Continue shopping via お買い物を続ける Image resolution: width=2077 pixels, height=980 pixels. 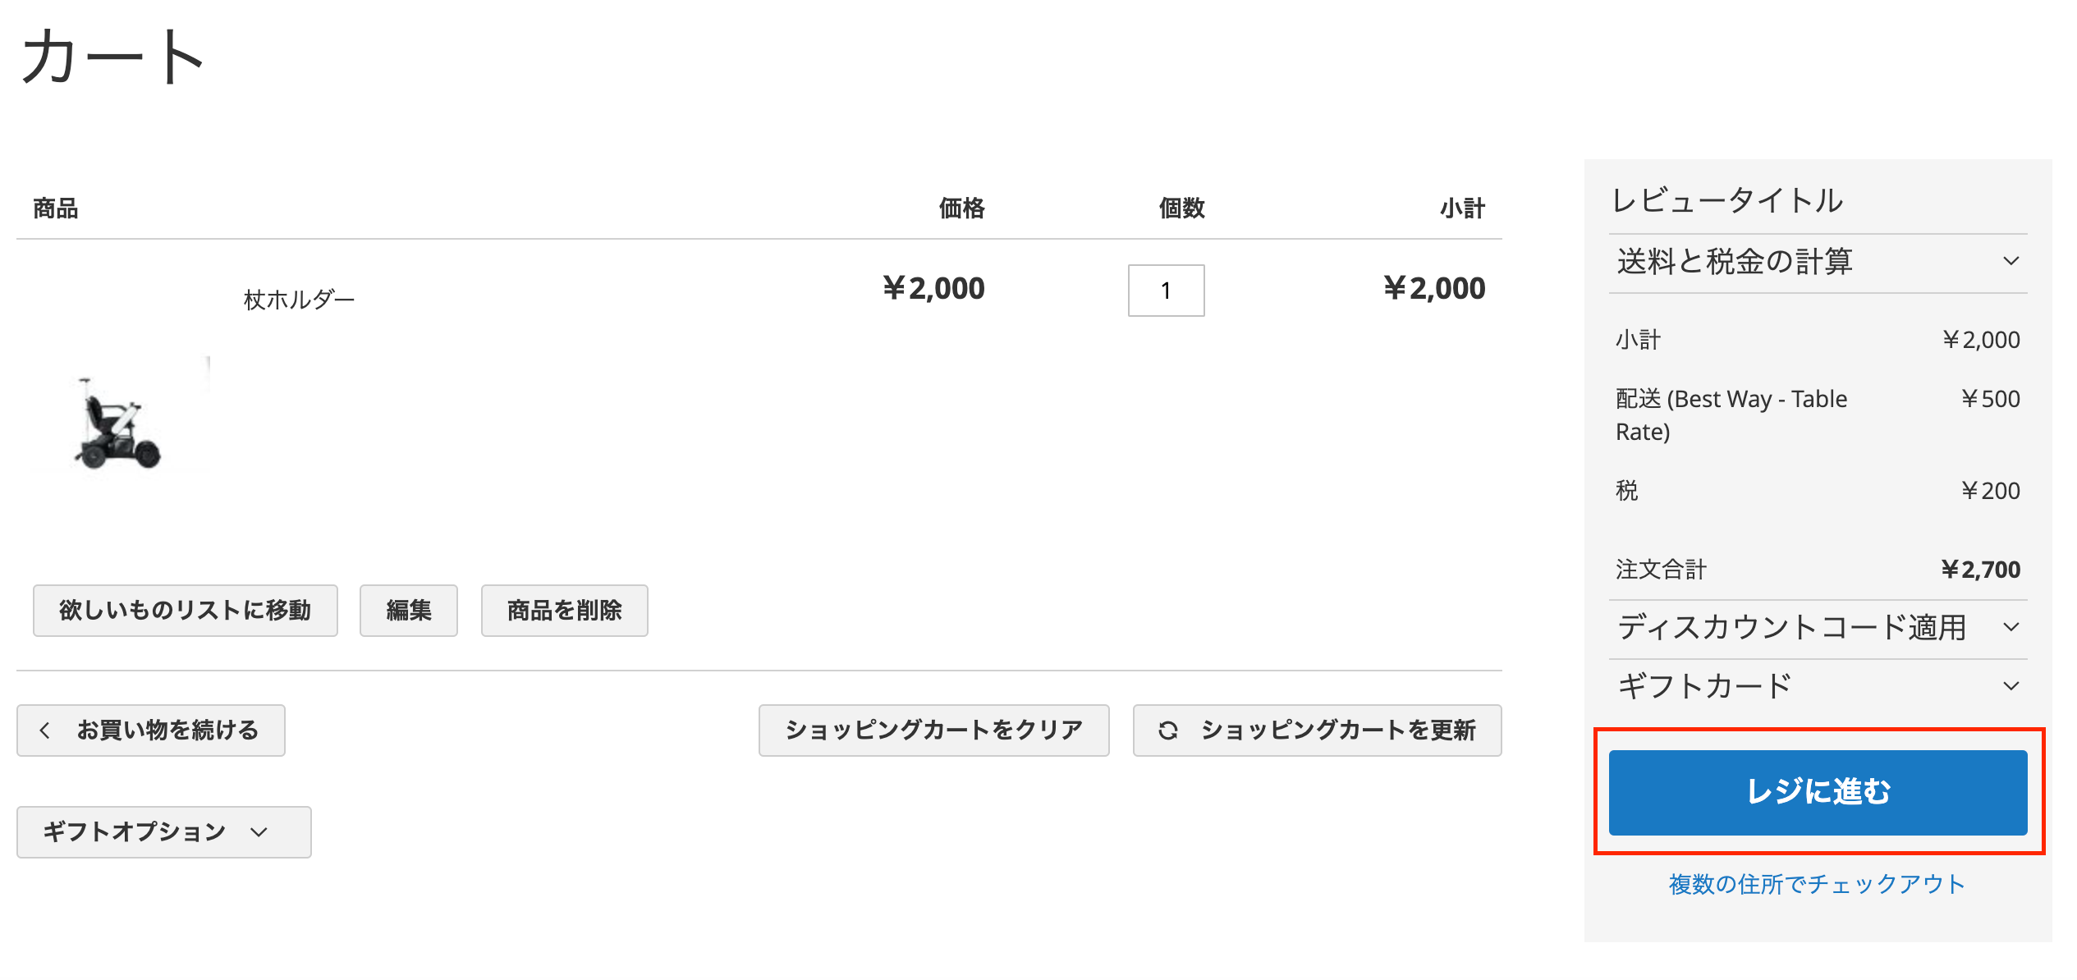151,730
